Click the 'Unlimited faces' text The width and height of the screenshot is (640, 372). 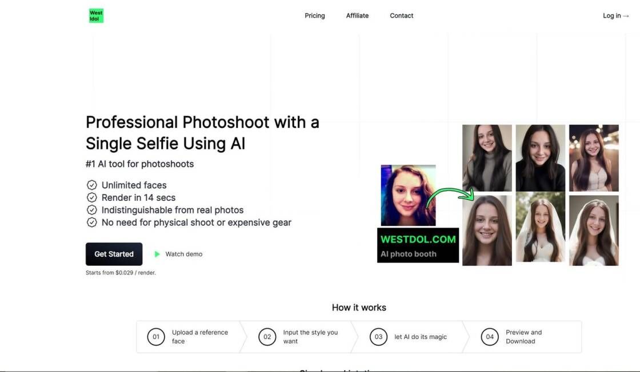134,185
